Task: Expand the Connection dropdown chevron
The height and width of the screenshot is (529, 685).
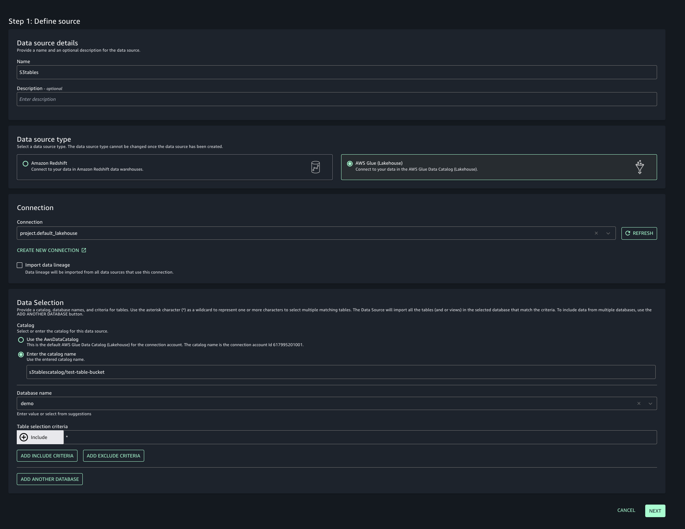Action: tap(608, 233)
